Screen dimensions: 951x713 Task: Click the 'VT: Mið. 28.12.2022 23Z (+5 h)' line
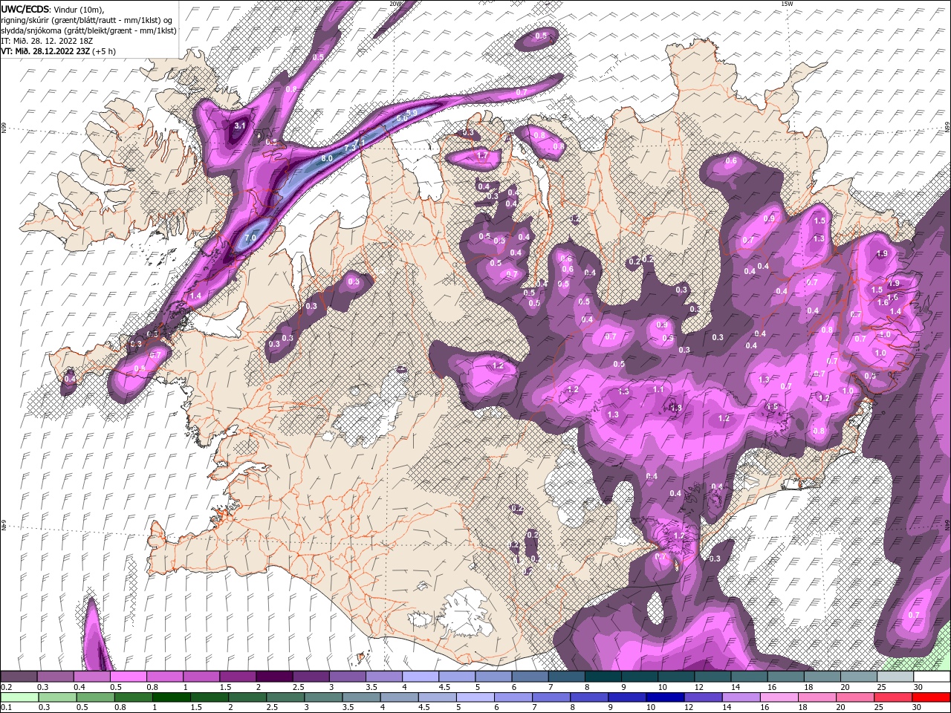(x=57, y=51)
